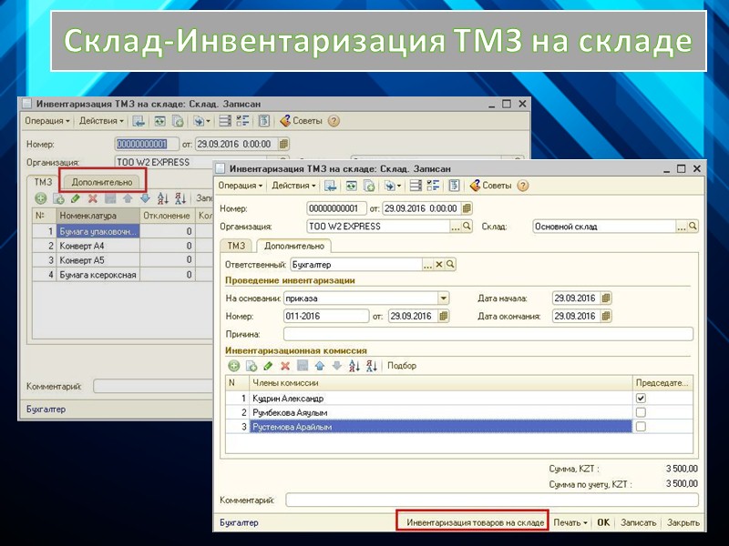Click Советы in back window toolbar
This screenshot has height=546, width=729.
302,121
